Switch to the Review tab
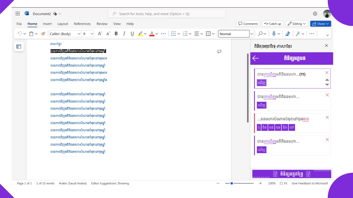Screen dimensions: 353x198 pyautogui.click(x=102, y=24)
